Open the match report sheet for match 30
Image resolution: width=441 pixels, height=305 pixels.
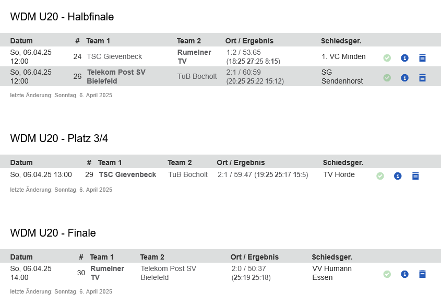pyautogui.click(x=422, y=274)
